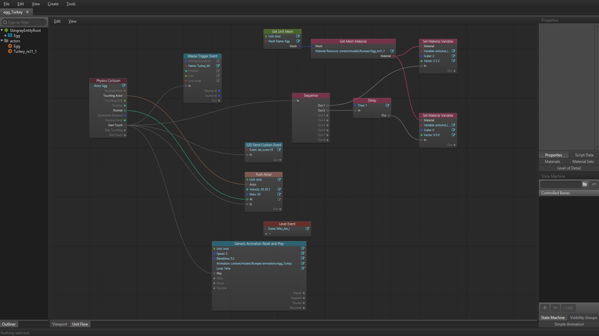
Task: Click the Sequence Out 3 connector
Action: [x=327, y=115]
